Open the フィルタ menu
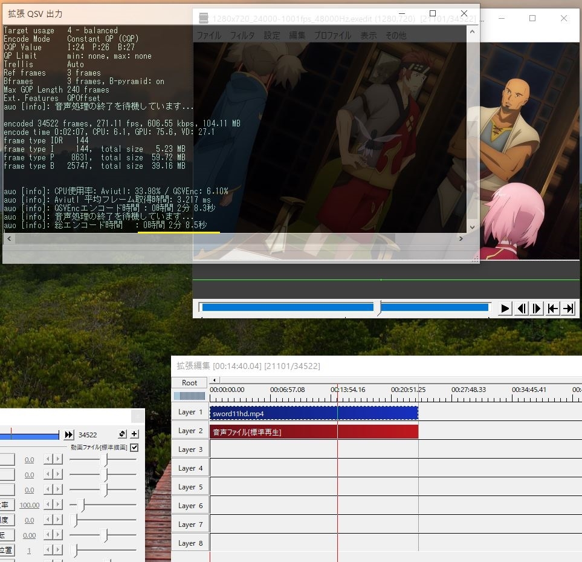This screenshot has width=582, height=562. click(x=242, y=36)
